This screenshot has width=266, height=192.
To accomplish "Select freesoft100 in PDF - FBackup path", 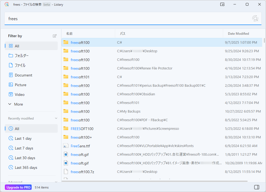I will point(162,120).
